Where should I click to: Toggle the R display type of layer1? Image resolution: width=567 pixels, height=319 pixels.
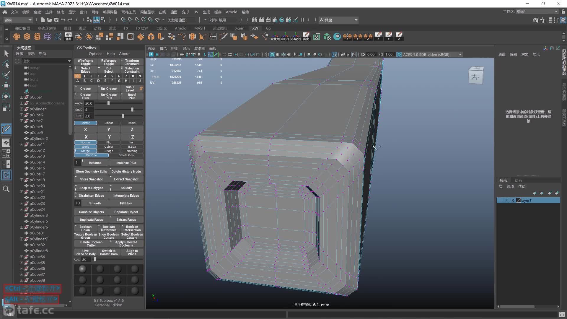point(513,201)
